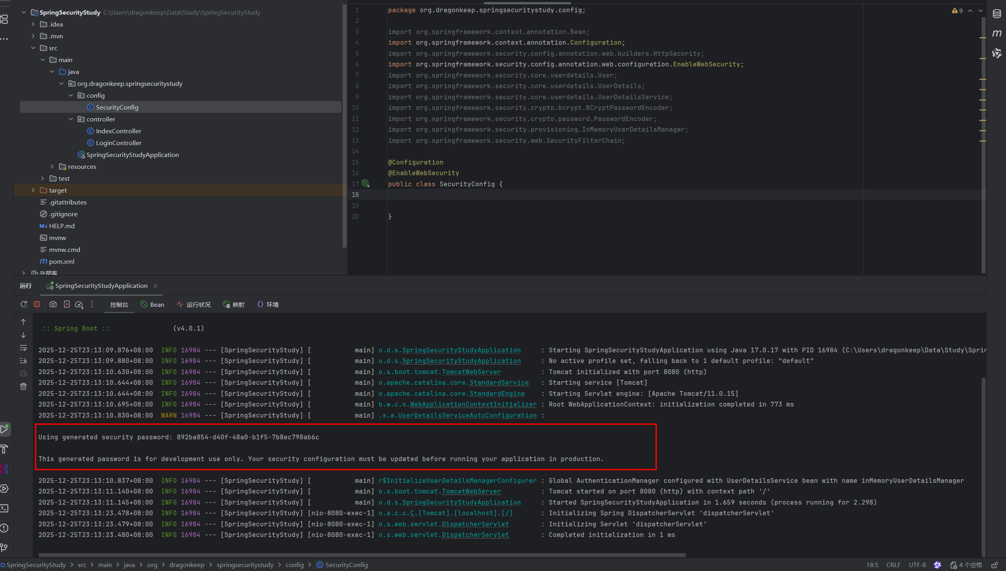1006x571 pixels.
Task: Toggle scroll to end of console
Action: pos(23,361)
